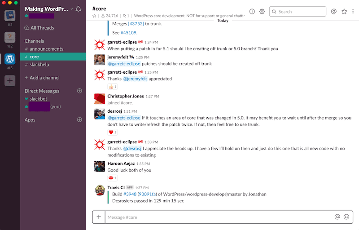Add a new workspace with plus
This screenshot has height=230, width=359.
(10, 80)
